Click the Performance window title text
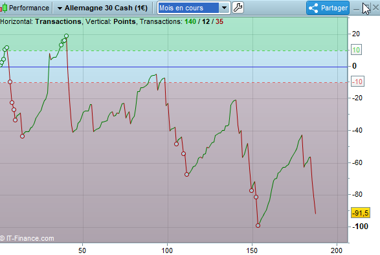Screen dimensions: 380x255 click(x=29, y=8)
